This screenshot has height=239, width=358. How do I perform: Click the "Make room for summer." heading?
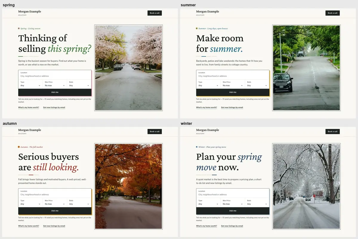point(220,44)
